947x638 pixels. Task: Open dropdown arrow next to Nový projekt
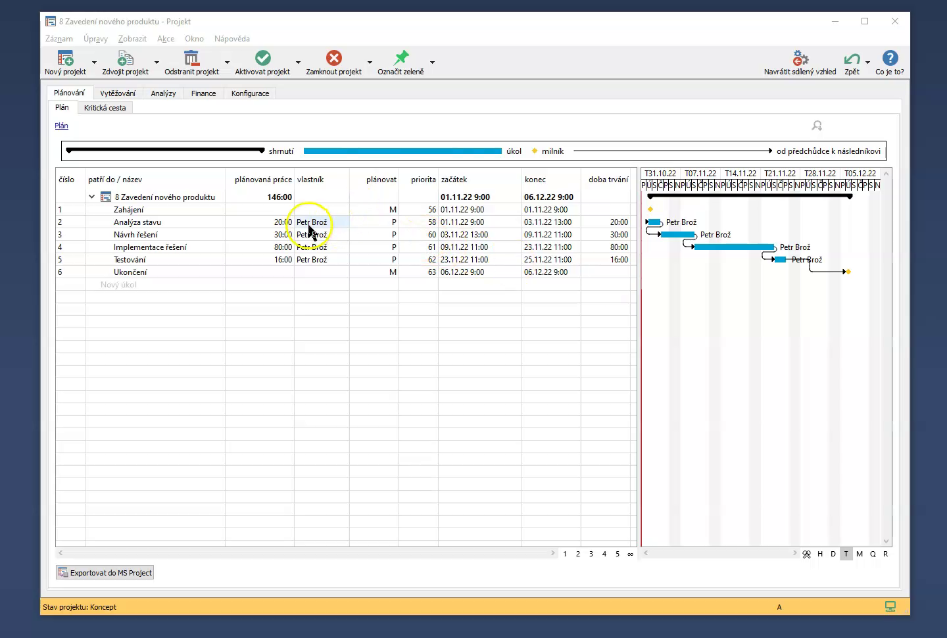click(x=94, y=62)
